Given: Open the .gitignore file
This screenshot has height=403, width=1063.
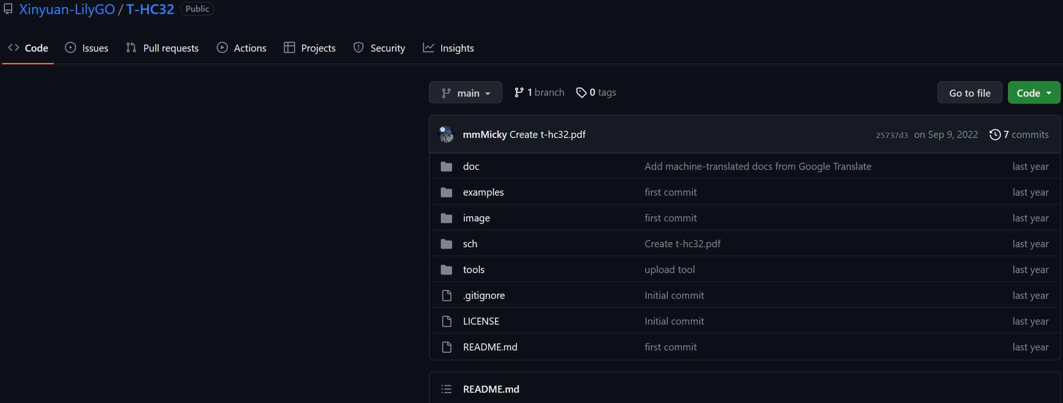Looking at the screenshot, I should (x=484, y=296).
